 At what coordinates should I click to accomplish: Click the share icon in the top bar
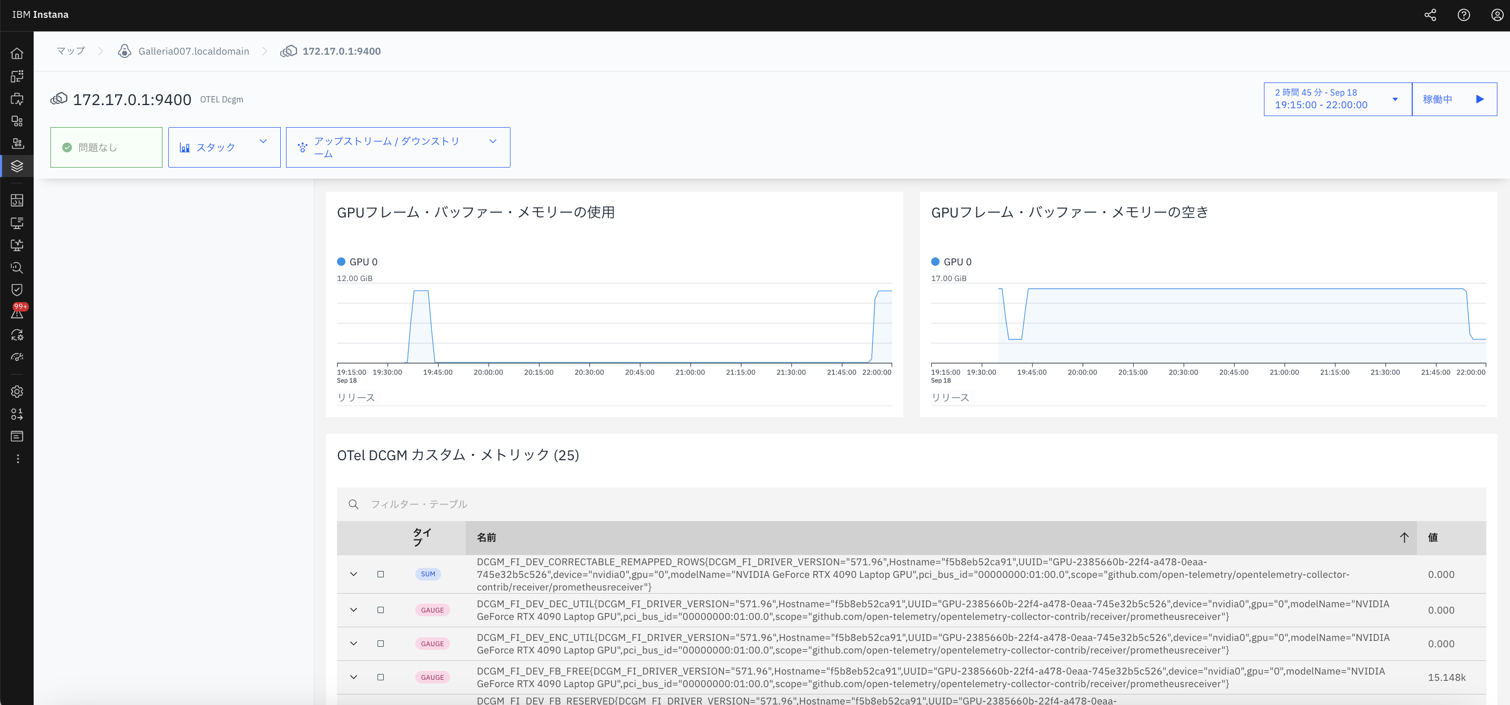coord(1430,15)
